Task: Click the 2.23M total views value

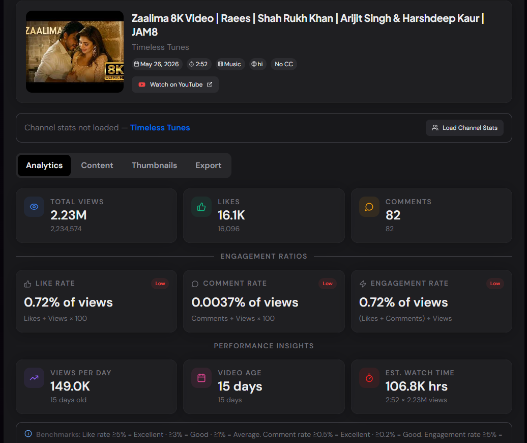Action: point(69,215)
